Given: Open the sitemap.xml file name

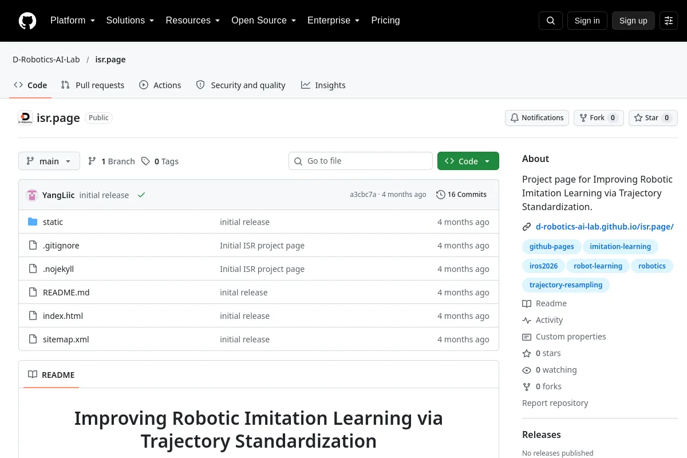Looking at the screenshot, I should [66, 339].
